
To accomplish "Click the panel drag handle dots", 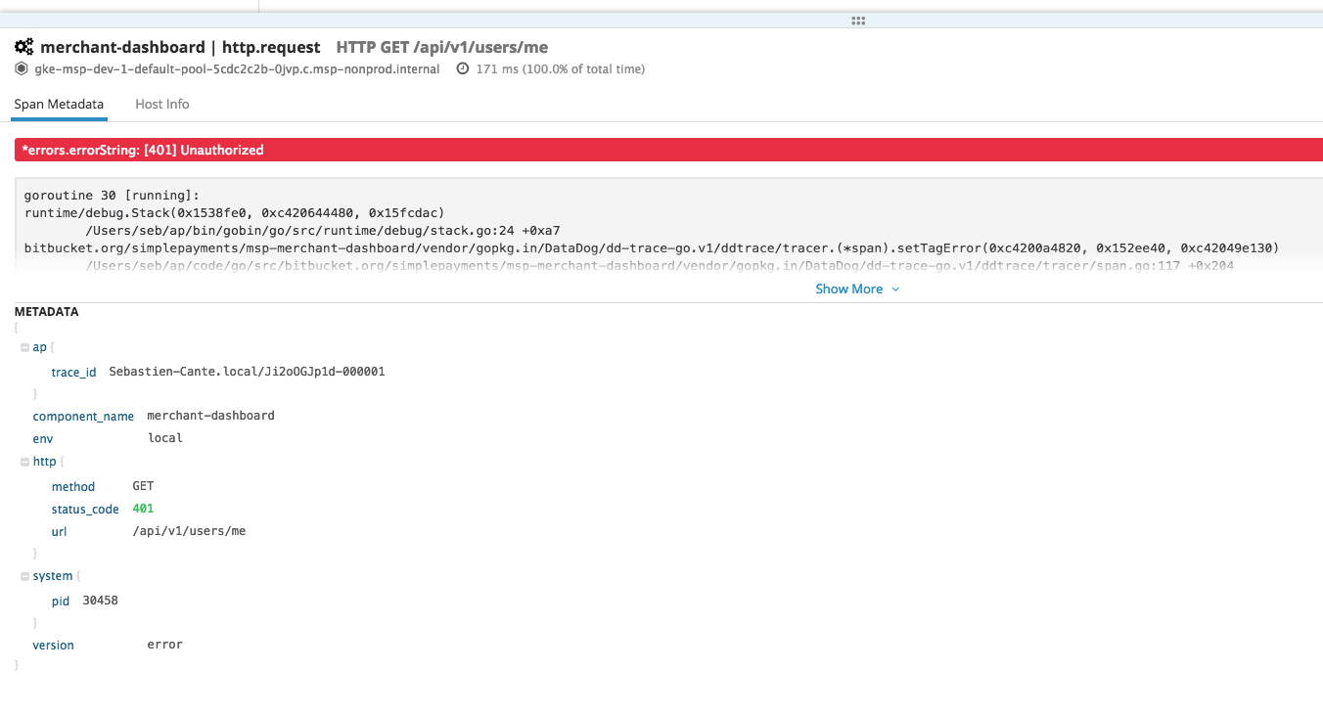I will pyautogui.click(x=858, y=21).
